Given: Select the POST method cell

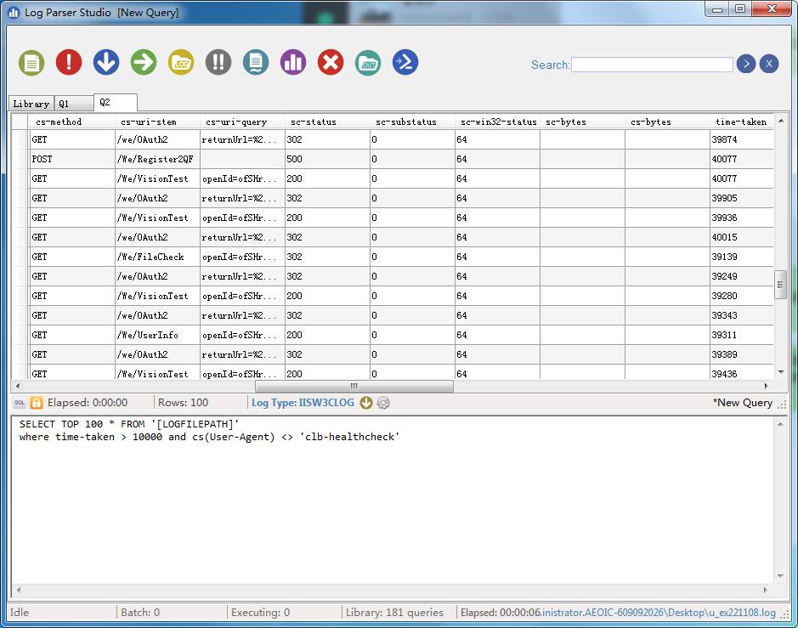Looking at the screenshot, I should pyautogui.click(x=72, y=159).
